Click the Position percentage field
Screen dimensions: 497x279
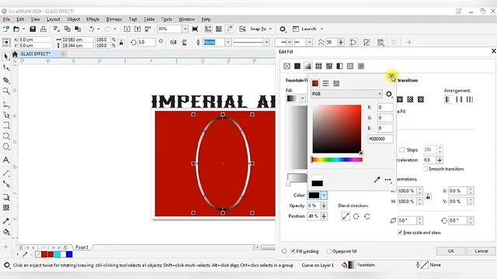(x=314, y=216)
